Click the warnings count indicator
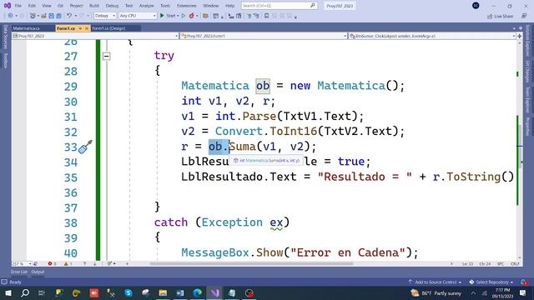The width and height of the screenshot is (534, 300). click(68, 263)
